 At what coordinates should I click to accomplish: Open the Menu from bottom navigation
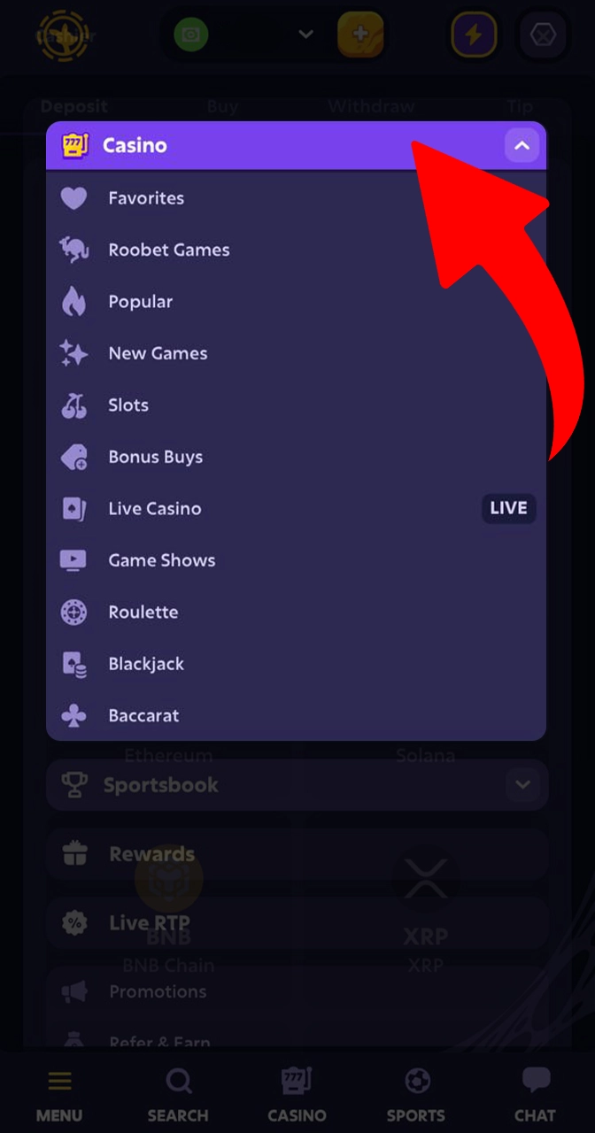pyautogui.click(x=59, y=1080)
